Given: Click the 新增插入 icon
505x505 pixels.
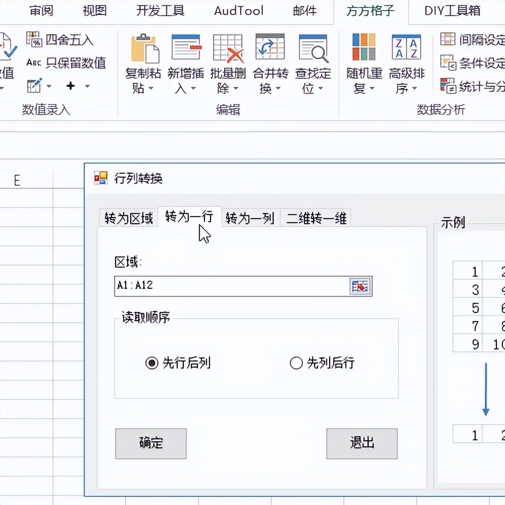Looking at the screenshot, I should 186,47.
